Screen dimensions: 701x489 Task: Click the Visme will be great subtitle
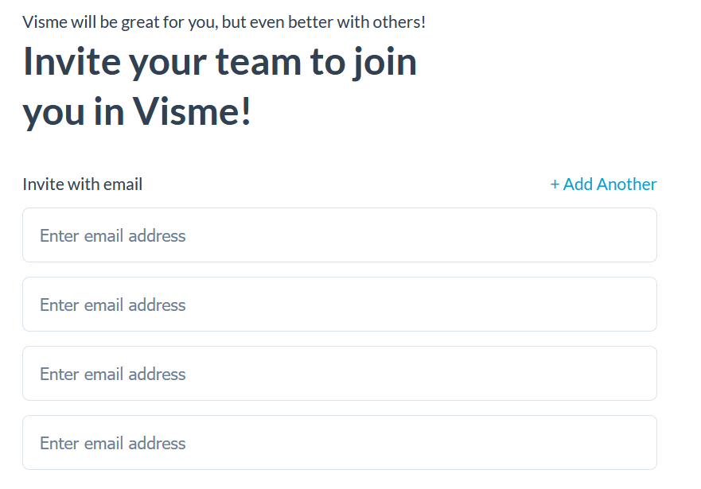point(224,22)
